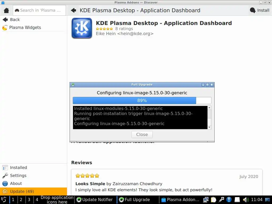
Task: Click the KDE gear application icon
Action: click(x=82, y=28)
